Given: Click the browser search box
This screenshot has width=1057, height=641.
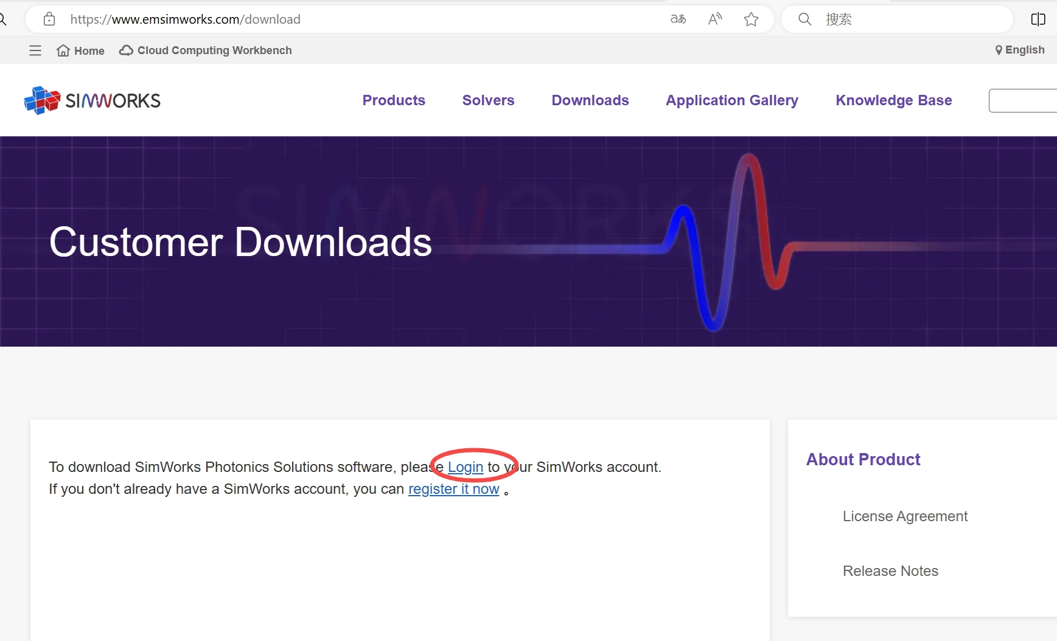Looking at the screenshot, I should (898, 19).
